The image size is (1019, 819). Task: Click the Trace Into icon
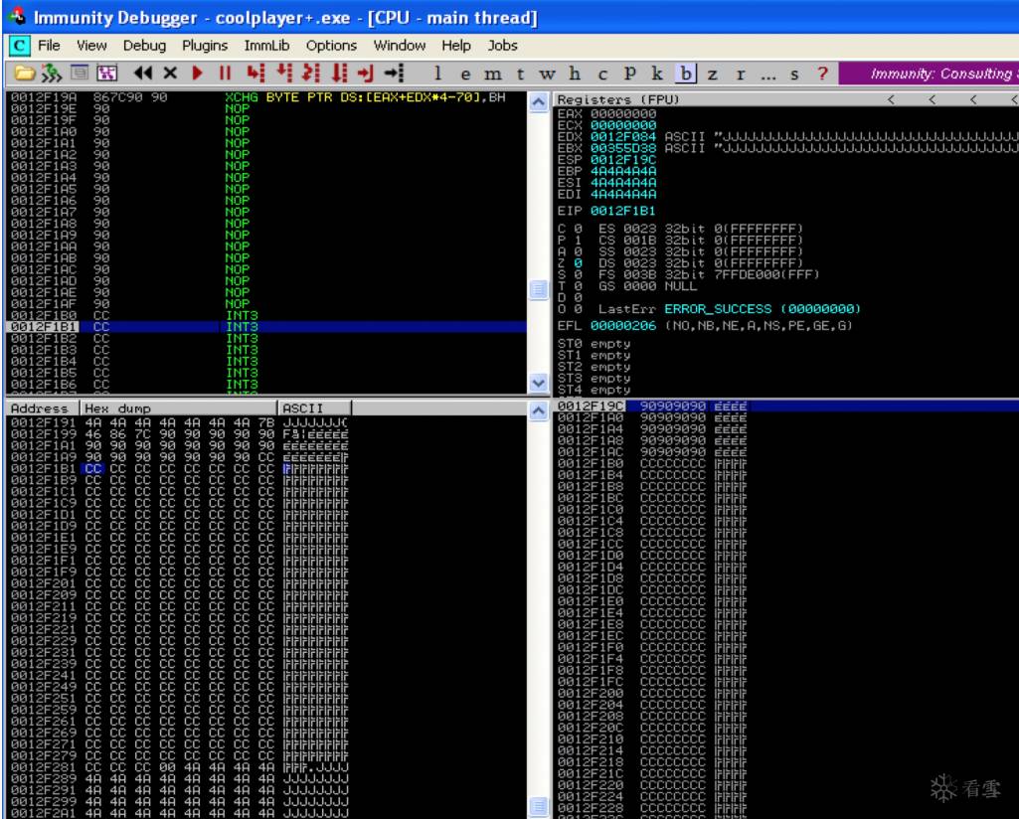311,73
